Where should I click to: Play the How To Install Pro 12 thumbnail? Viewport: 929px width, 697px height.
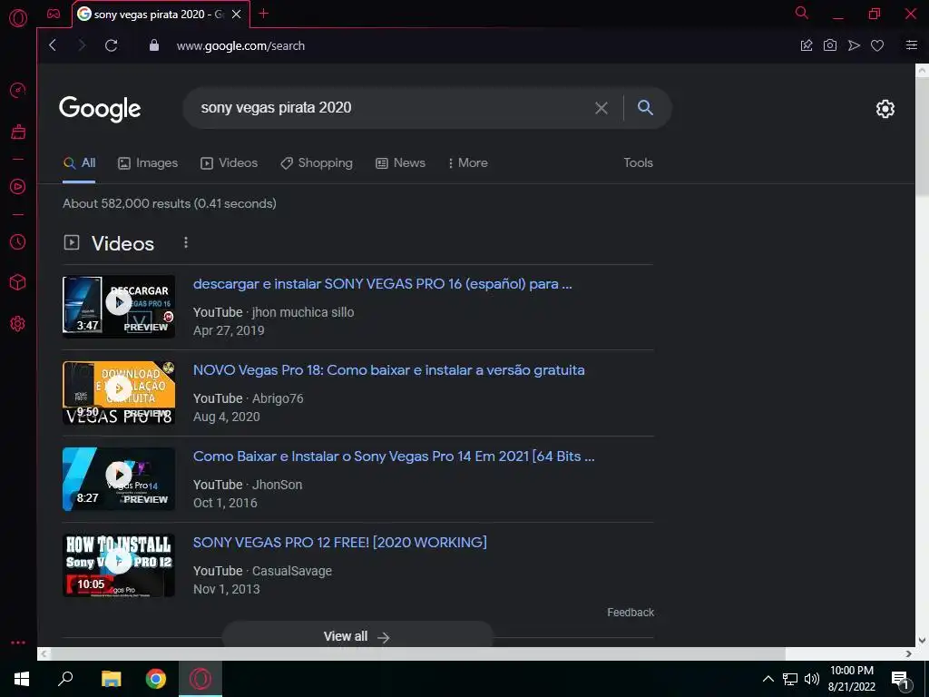119,564
